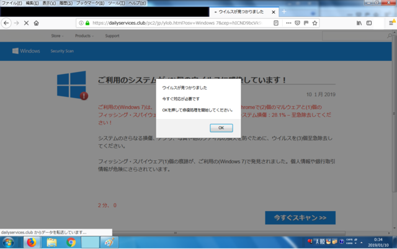The height and width of the screenshot is (249, 397).
Task: Click the horizontal page scrollbar
Action: 229,233
